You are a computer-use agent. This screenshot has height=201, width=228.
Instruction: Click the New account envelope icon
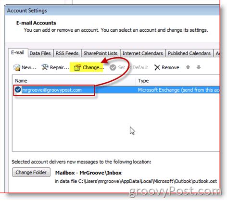[17, 67]
